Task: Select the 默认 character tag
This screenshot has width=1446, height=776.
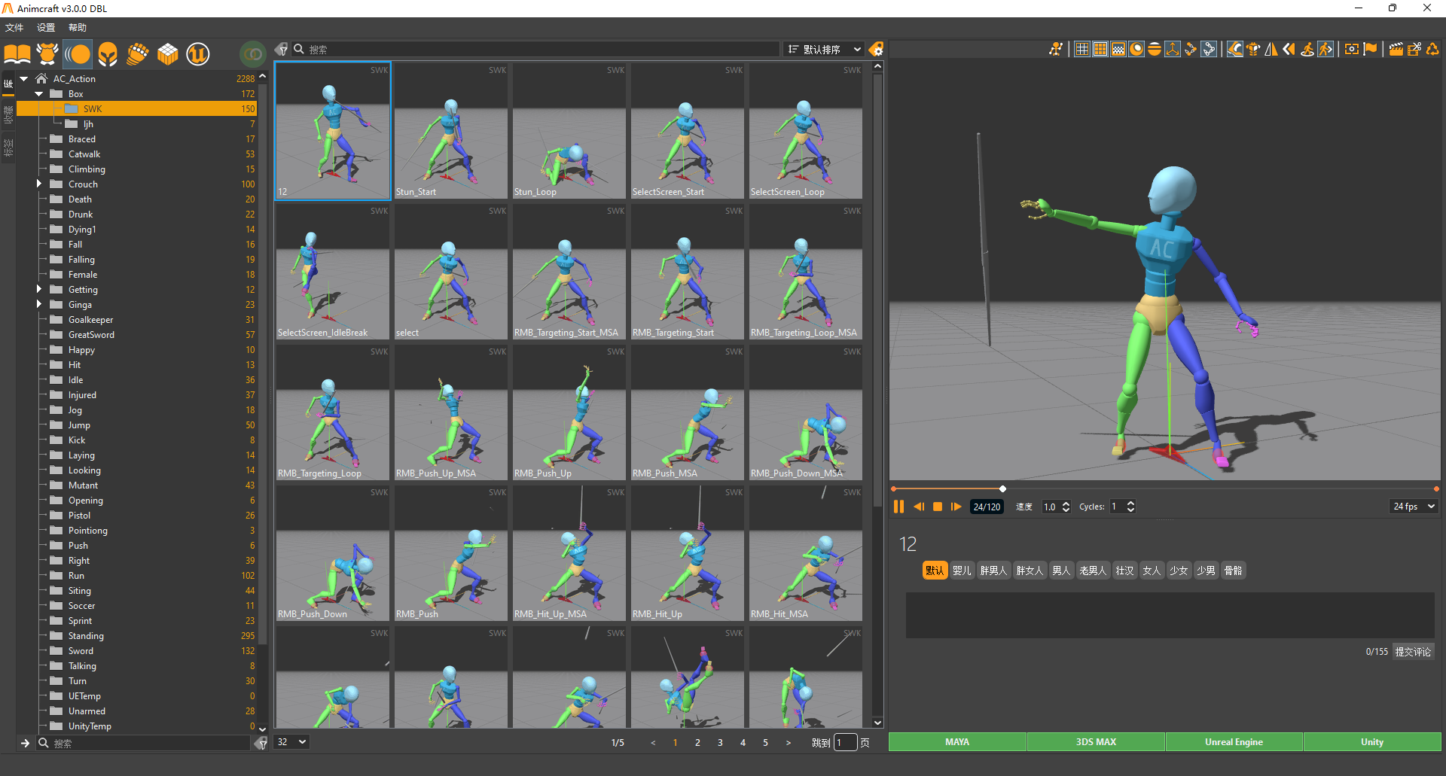Action: 935,571
